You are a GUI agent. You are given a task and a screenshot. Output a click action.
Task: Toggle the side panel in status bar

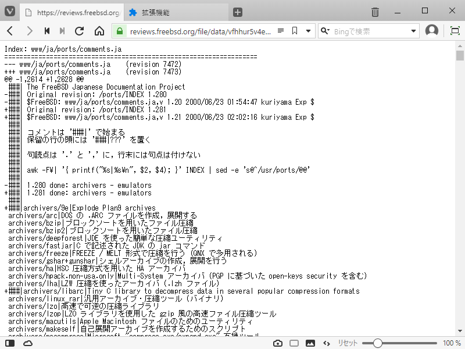click(10, 343)
